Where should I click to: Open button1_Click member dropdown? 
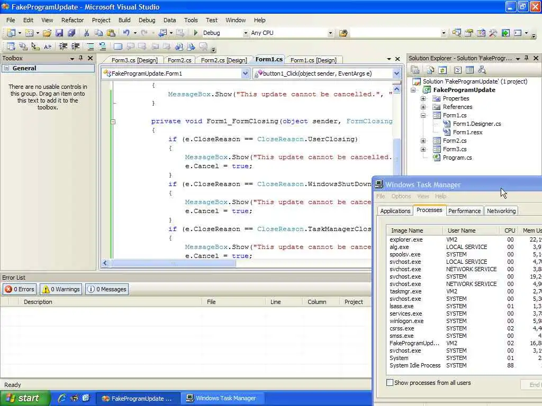click(x=396, y=73)
